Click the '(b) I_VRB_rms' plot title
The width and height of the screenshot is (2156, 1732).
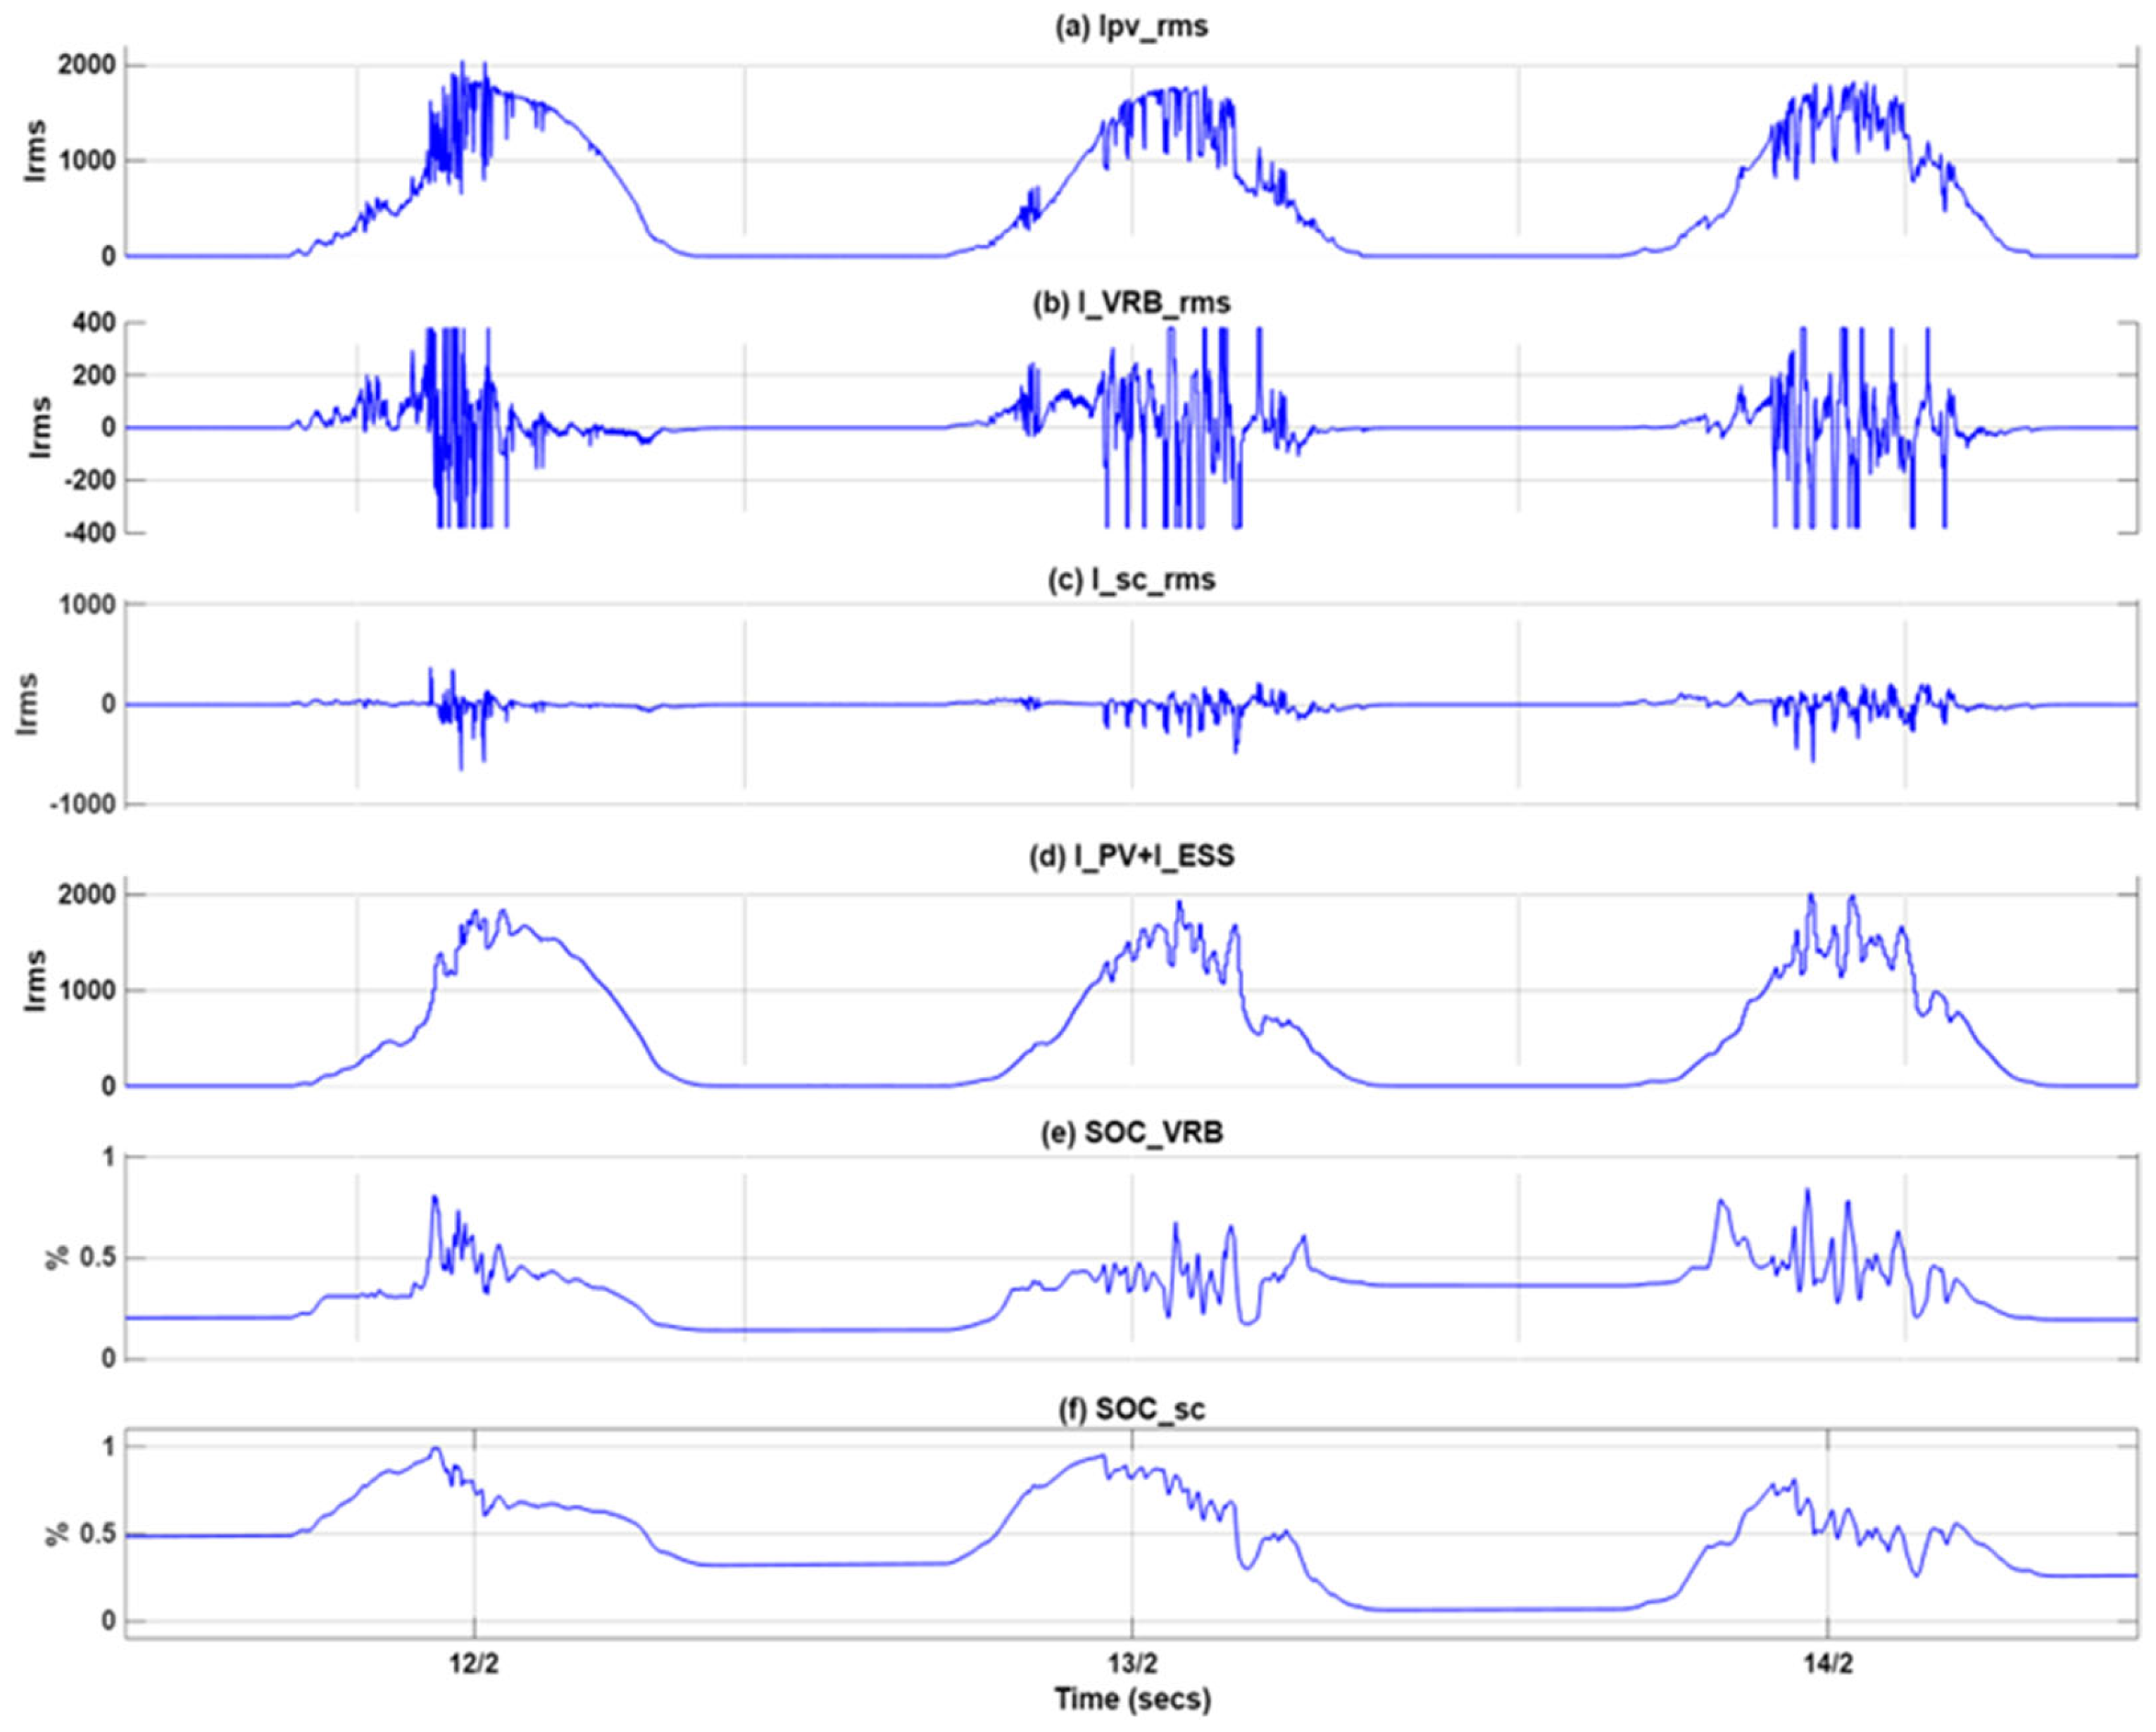(1131, 304)
